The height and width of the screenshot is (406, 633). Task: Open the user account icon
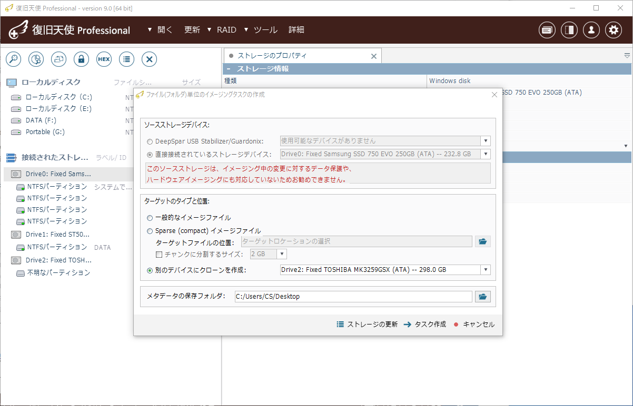click(591, 30)
